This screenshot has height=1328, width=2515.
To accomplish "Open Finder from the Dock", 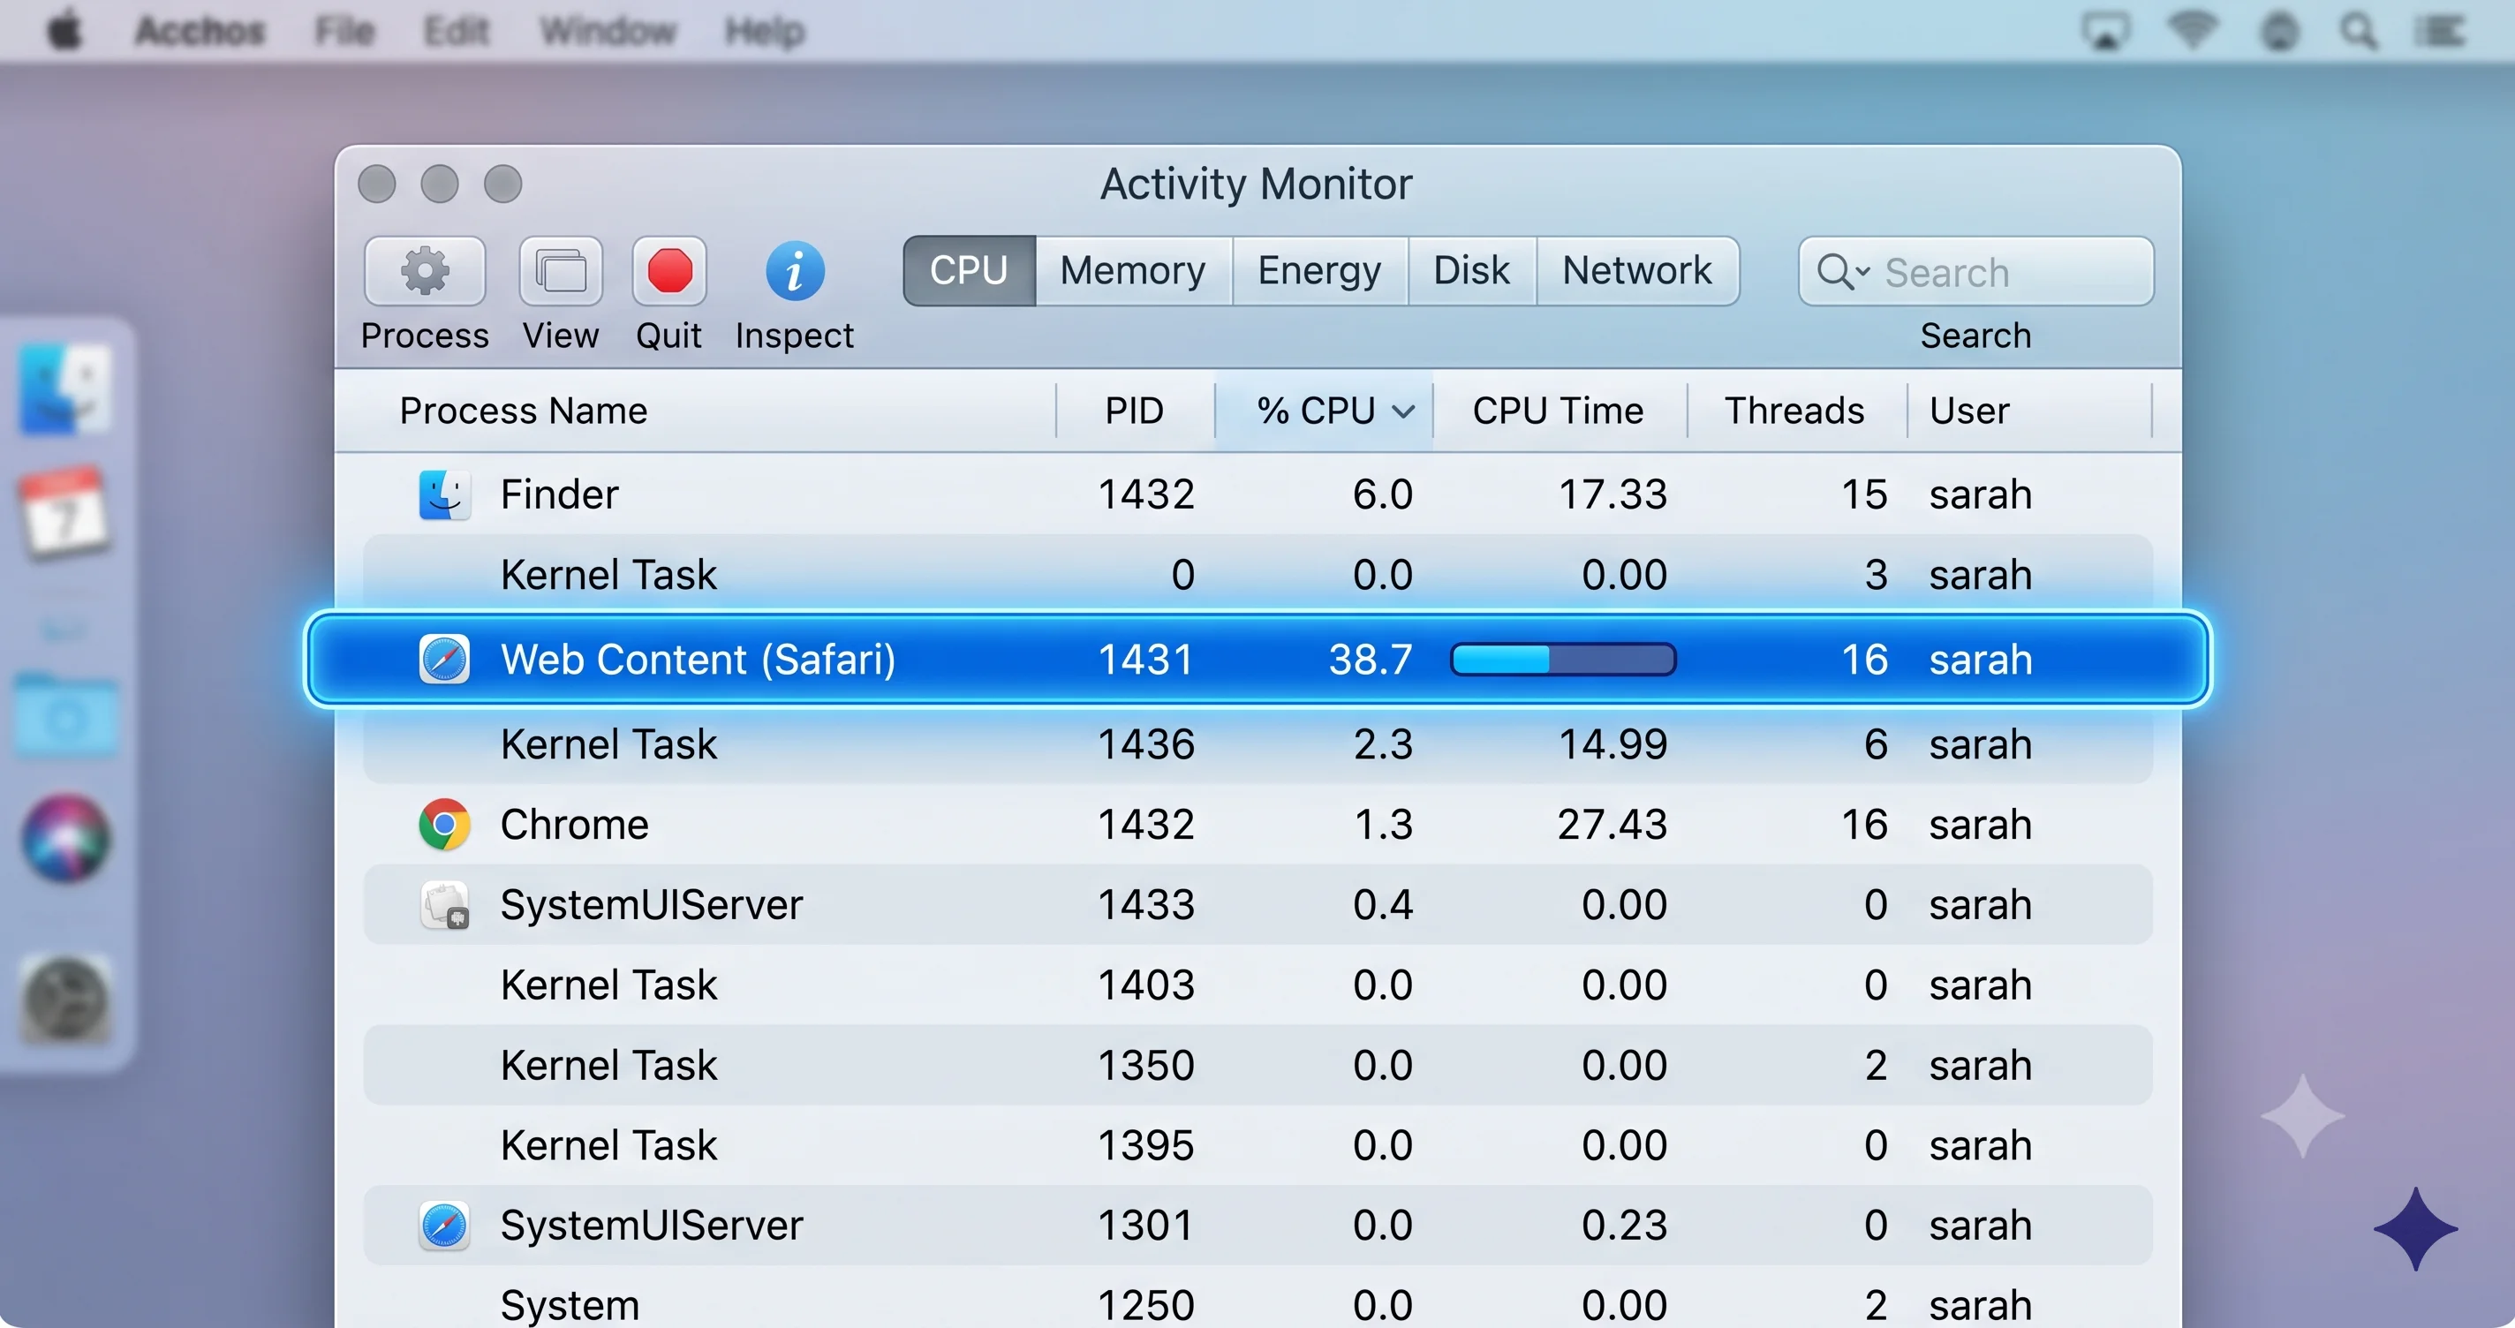I will (x=65, y=389).
